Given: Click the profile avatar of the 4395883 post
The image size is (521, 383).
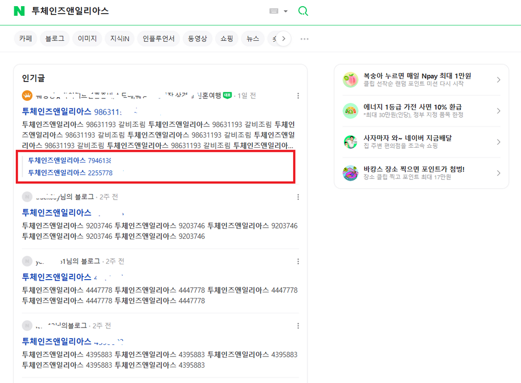Looking at the screenshot, I should pos(27,326).
